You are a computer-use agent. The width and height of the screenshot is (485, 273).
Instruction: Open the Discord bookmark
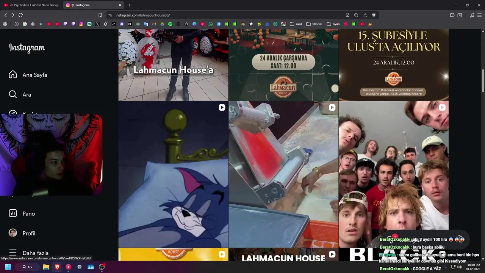coord(122,24)
